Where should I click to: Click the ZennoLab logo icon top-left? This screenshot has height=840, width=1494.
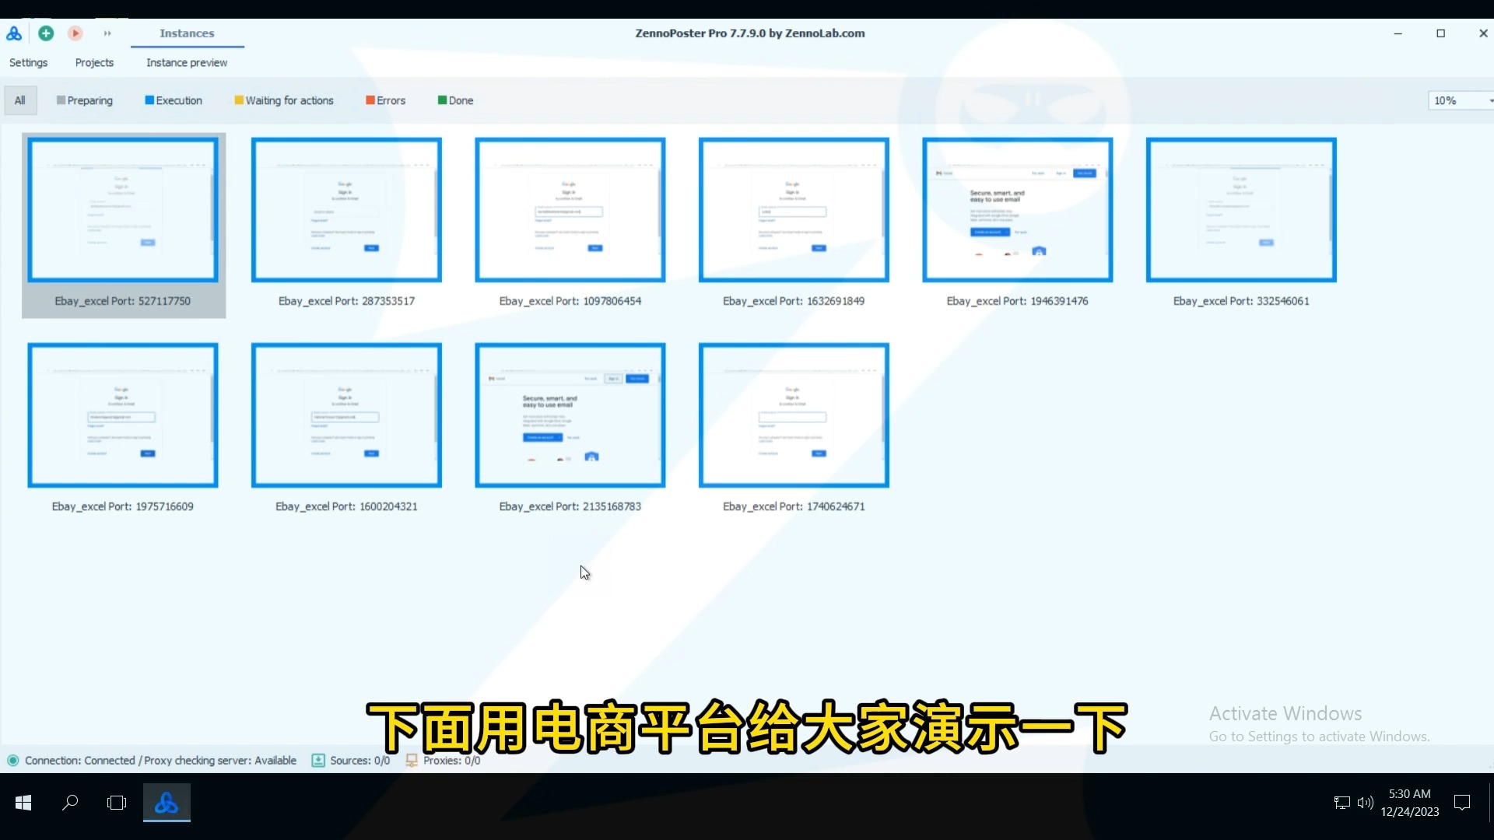click(x=14, y=33)
